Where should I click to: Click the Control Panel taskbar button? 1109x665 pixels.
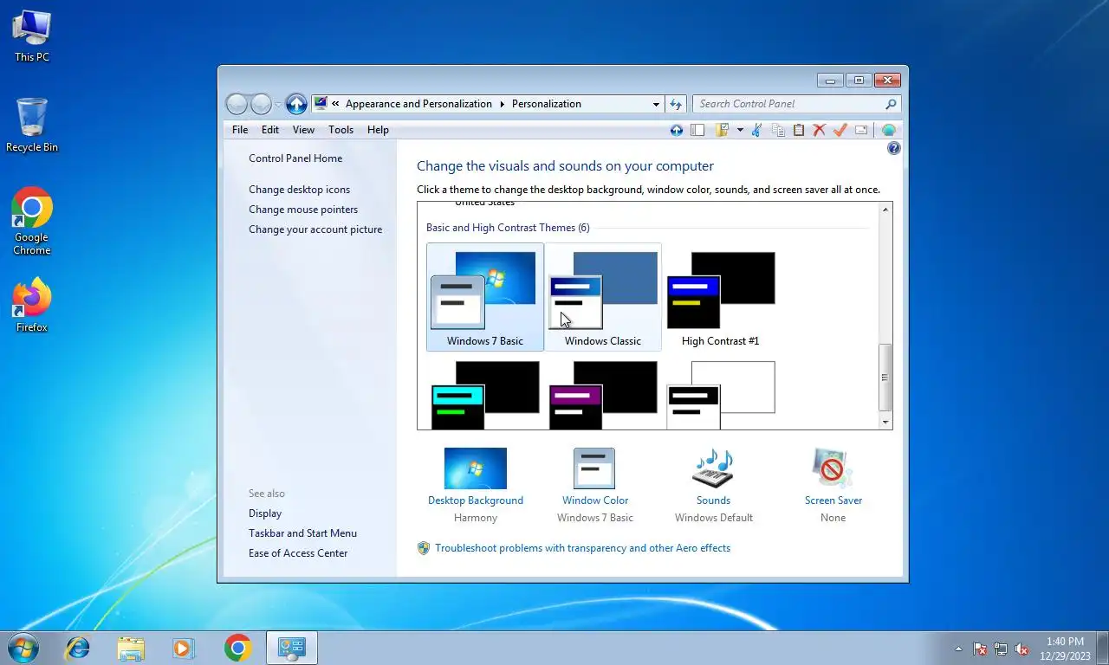(x=292, y=648)
